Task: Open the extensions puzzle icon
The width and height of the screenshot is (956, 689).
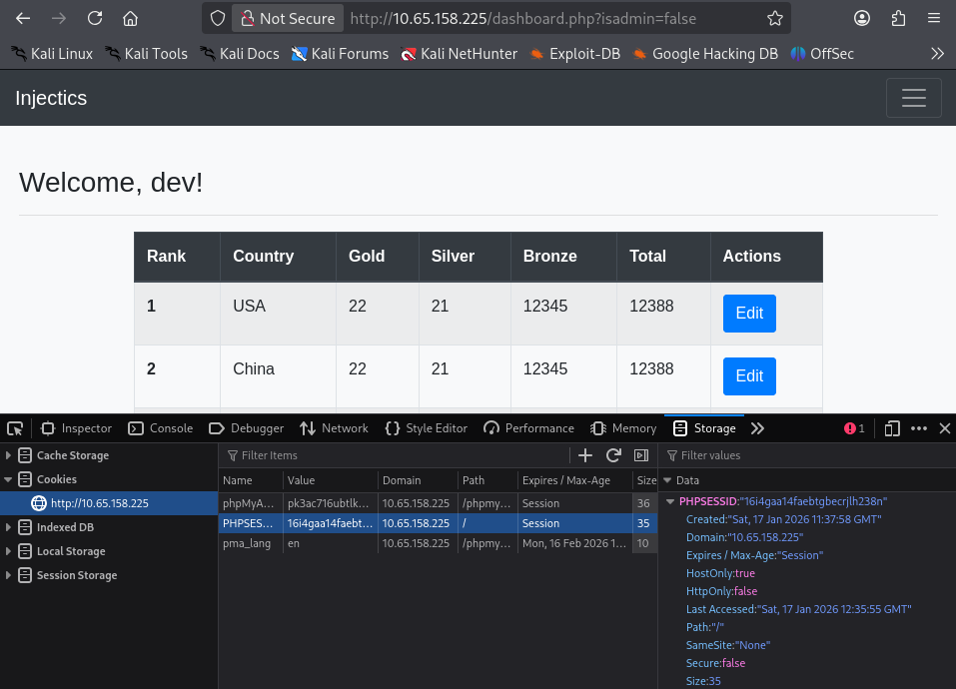Action: pos(898,18)
